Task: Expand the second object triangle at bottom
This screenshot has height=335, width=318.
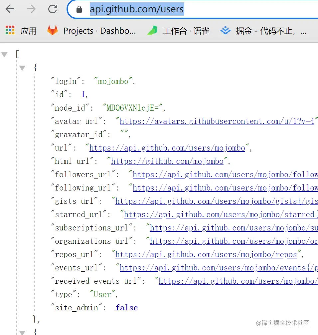Action: pos(22,332)
